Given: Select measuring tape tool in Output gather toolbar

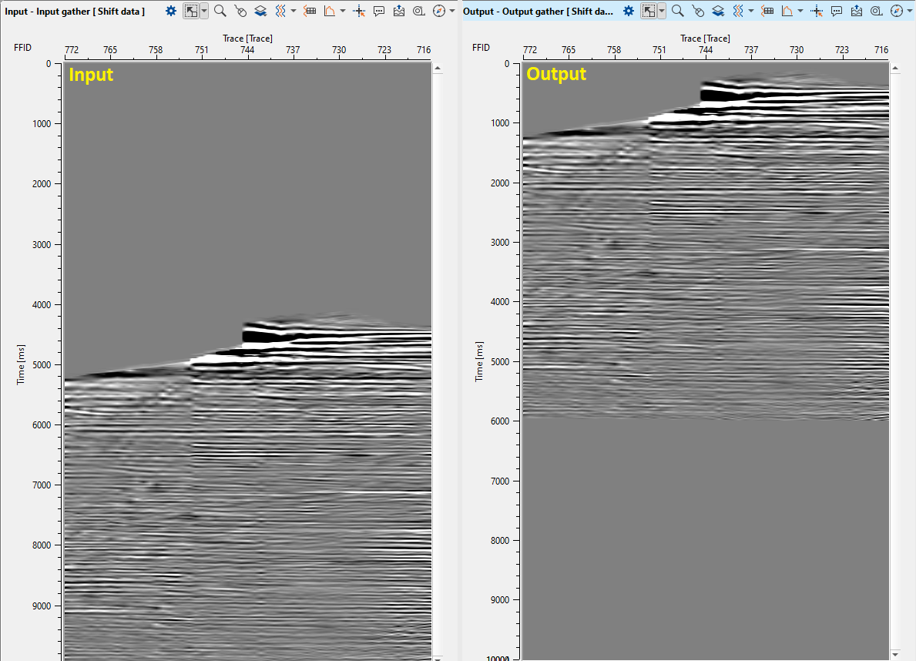Looking at the screenshot, I should (x=877, y=11).
